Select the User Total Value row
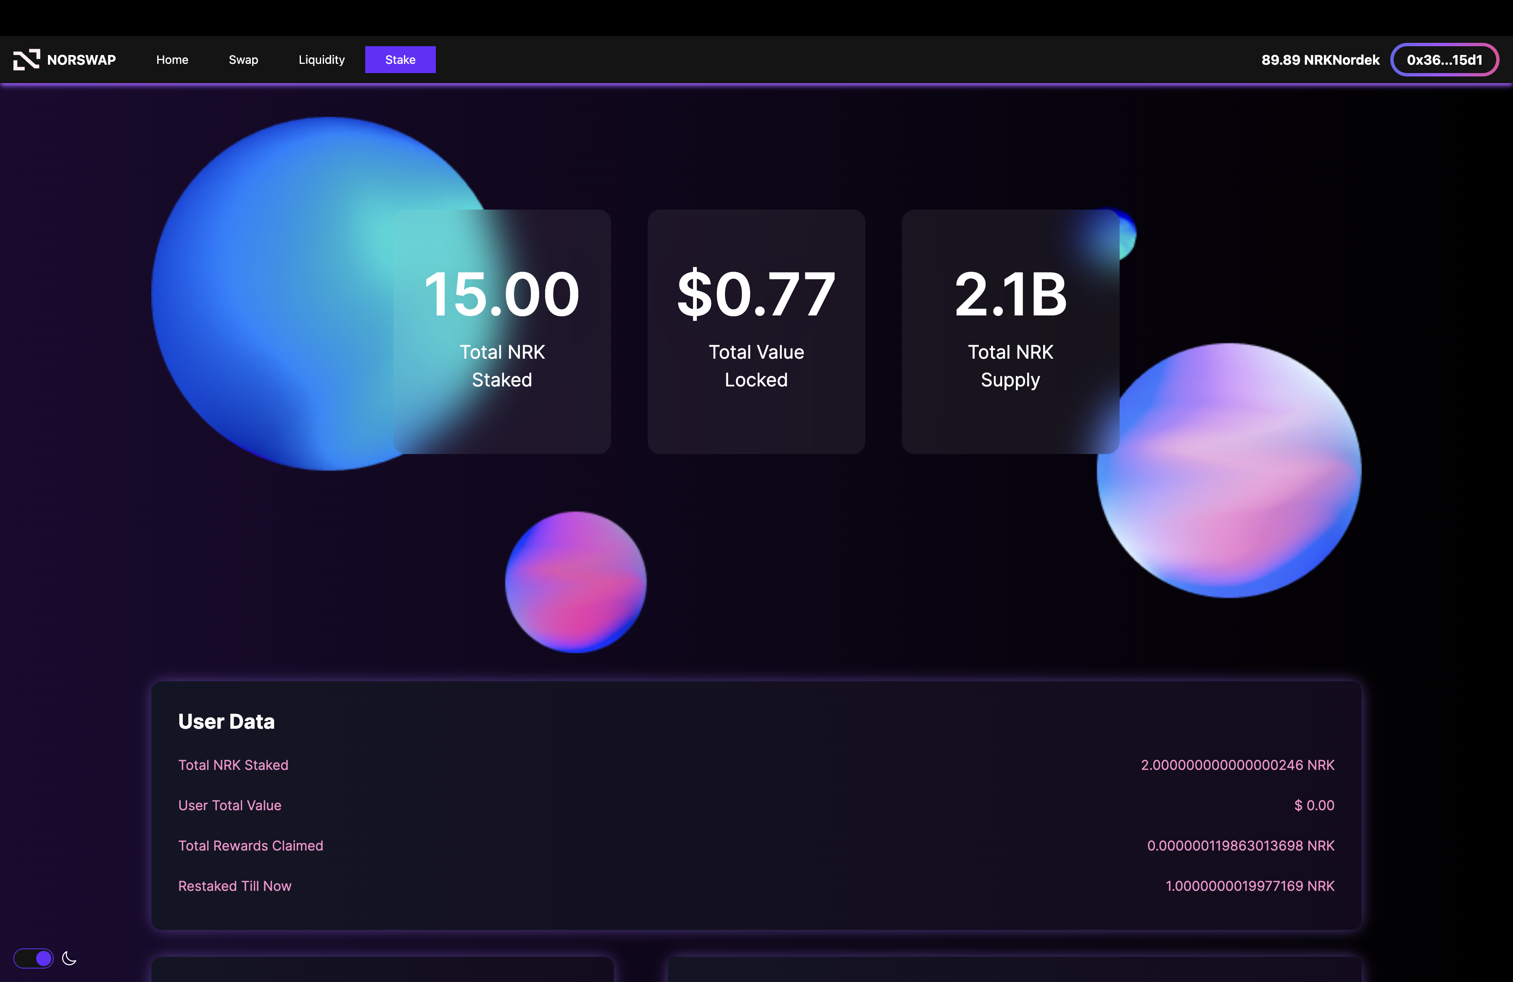Image resolution: width=1513 pixels, height=982 pixels. pos(229,805)
